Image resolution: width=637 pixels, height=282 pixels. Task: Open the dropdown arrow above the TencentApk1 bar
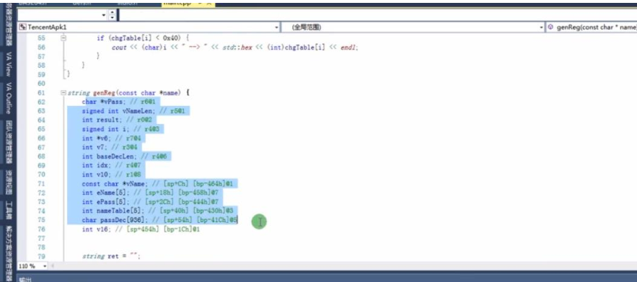pyautogui.click(x=104, y=15)
